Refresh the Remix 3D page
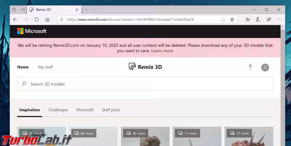291x146 pixels. (37, 19)
